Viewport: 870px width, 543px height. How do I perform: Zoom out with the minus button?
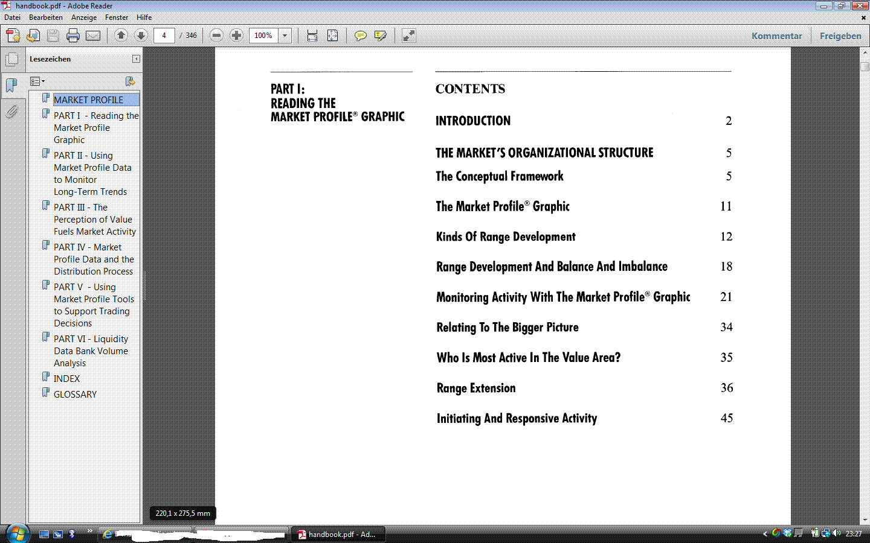216,36
